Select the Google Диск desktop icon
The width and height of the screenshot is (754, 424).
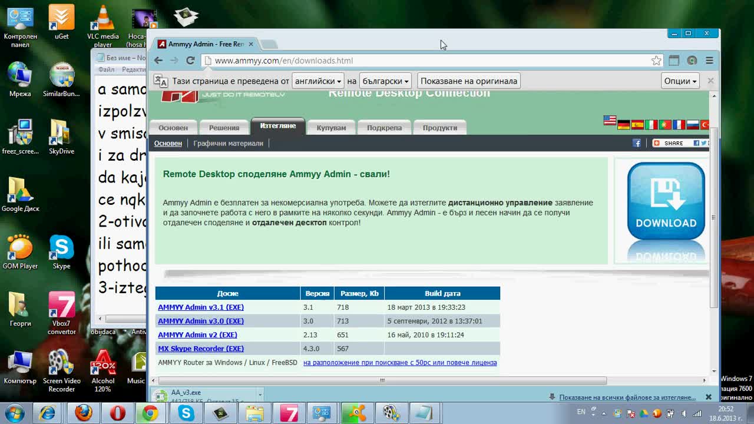[x=20, y=195]
